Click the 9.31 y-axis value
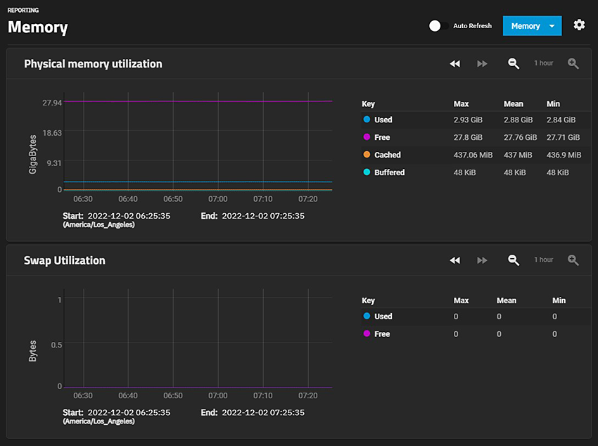This screenshot has width=598, height=446. coord(54,163)
